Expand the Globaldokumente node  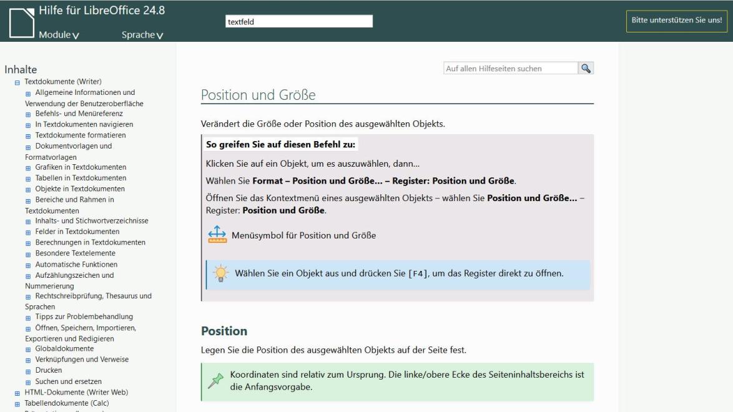click(28, 350)
